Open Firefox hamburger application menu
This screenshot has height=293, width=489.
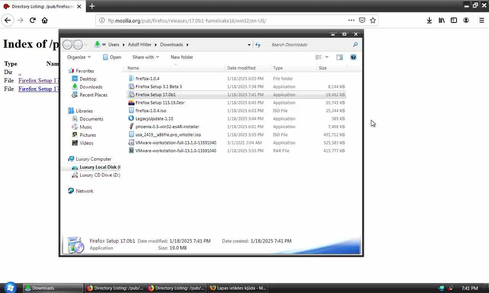point(481,20)
